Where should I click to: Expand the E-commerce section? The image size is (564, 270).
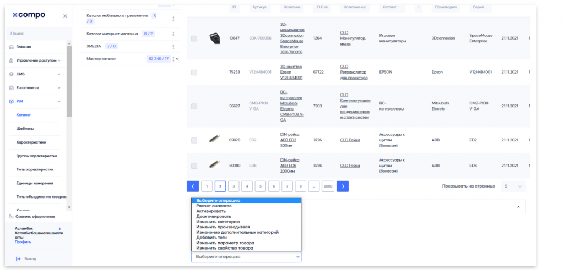[35, 87]
